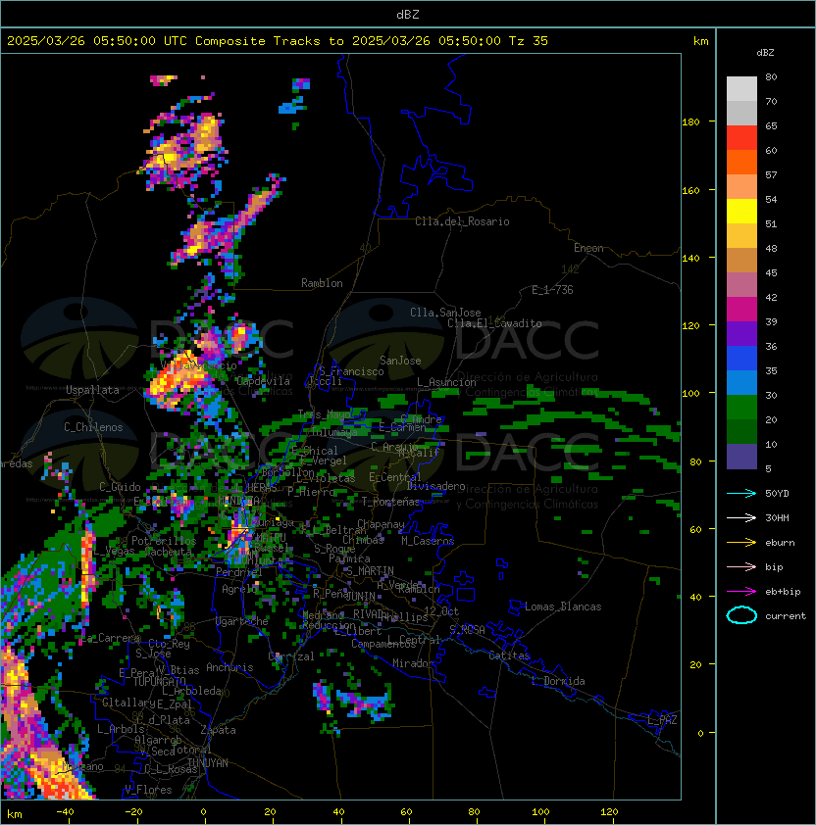Click the 'Mirador' map label
This screenshot has width=816, height=825.
[x=414, y=663]
